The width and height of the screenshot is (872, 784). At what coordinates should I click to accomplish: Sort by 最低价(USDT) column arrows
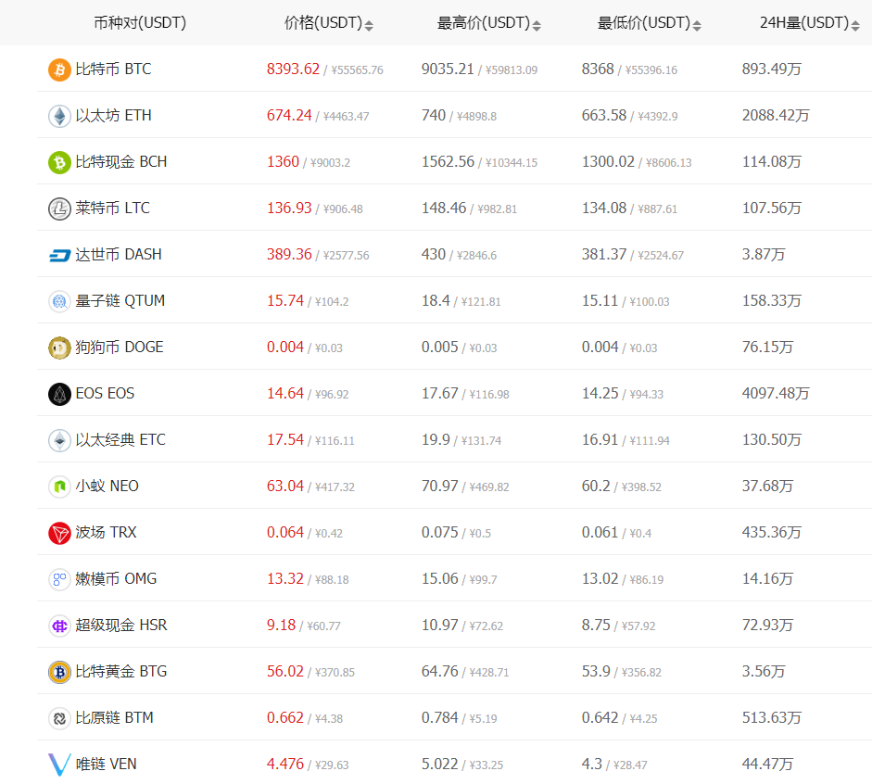tap(697, 25)
